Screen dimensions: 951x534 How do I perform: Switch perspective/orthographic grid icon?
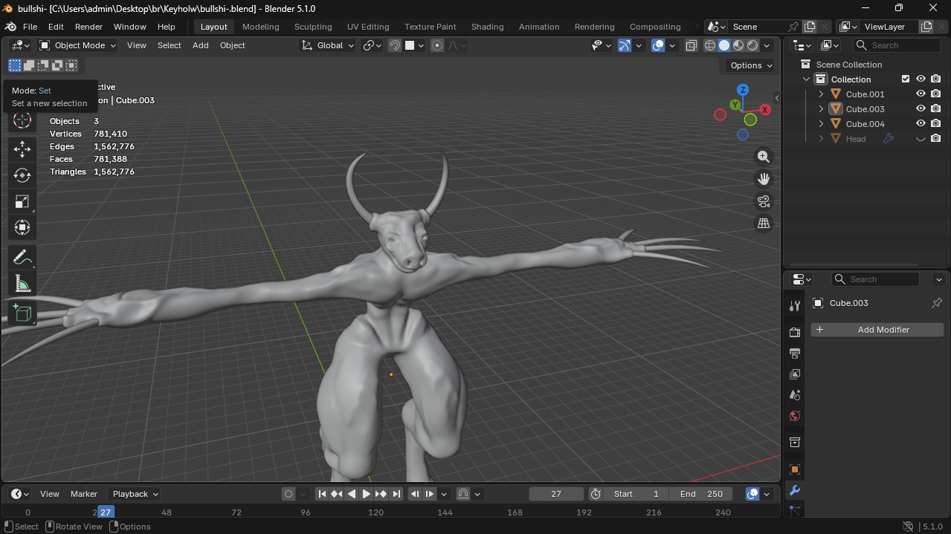coord(764,224)
